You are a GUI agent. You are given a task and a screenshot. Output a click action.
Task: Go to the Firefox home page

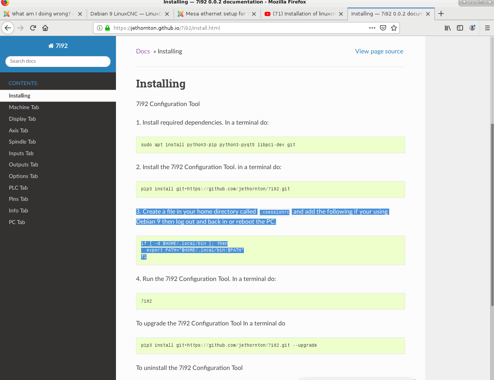(45, 28)
